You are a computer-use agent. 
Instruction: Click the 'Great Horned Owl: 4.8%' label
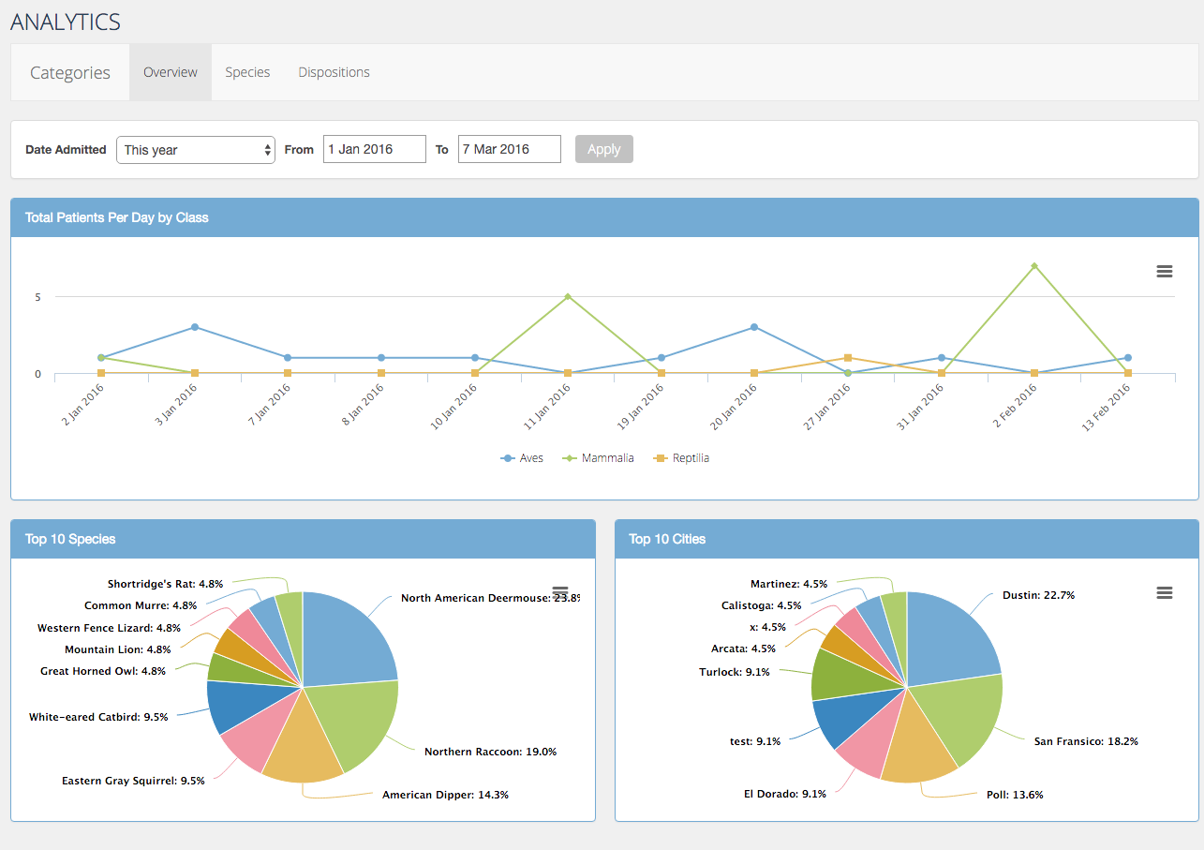pos(103,671)
